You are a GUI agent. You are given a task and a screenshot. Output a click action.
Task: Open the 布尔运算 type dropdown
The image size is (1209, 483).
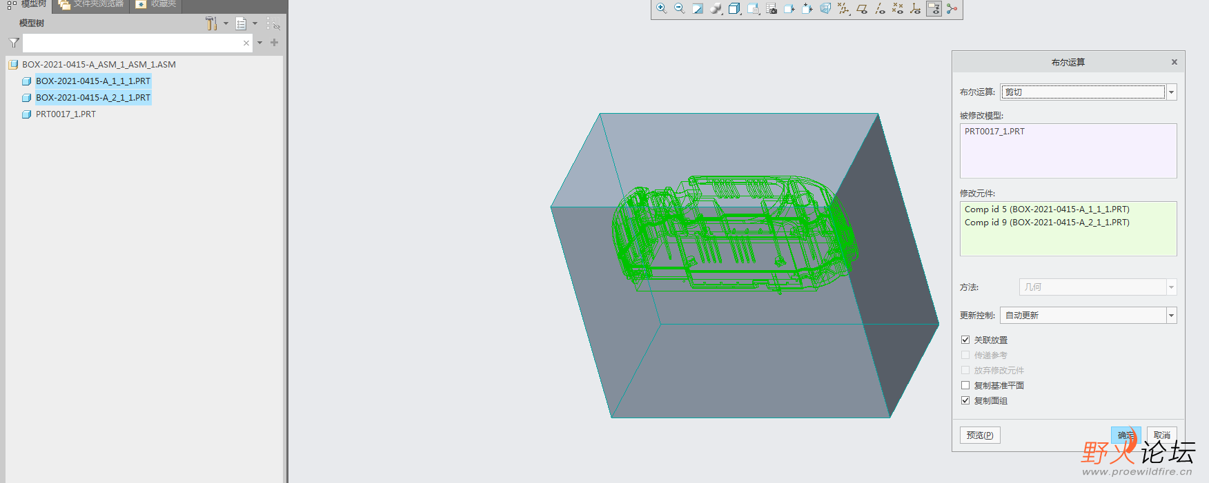(x=1171, y=92)
